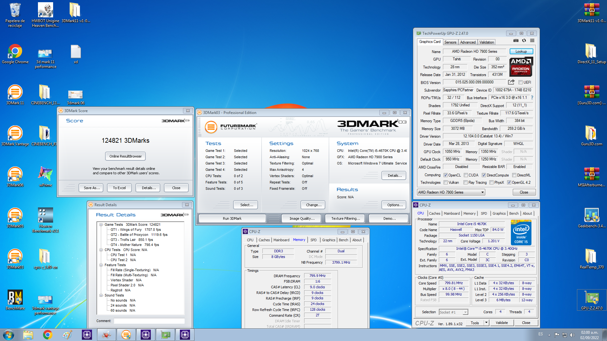Image resolution: width=607 pixels, height=341 pixels.
Task: Toggle the Vulkan checkbox
Action: click(x=445, y=182)
